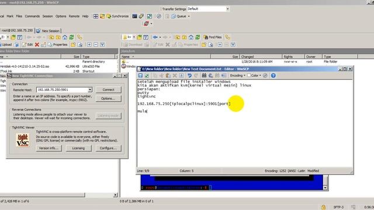Click Upload in the local panel toolbar
This screenshot has width=374, height=210.
[x=6, y=44]
